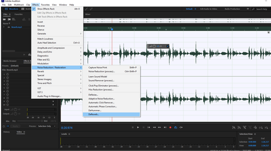Viewport: 271px width, 151px height.
Task: Click the Rewind transport button
Action: [x=154, y=127]
